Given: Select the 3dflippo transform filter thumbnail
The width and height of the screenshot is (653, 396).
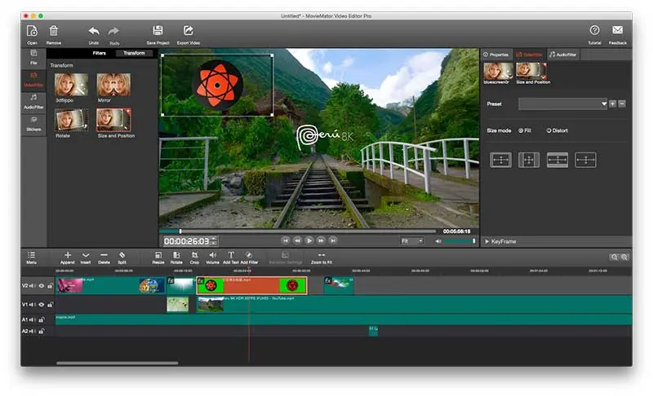Looking at the screenshot, I should 72,85.
